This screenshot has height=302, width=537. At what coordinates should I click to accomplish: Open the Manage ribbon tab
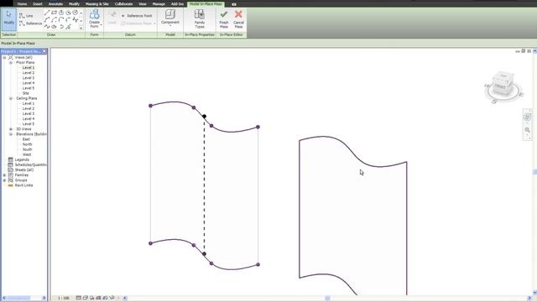click(159, 4)
